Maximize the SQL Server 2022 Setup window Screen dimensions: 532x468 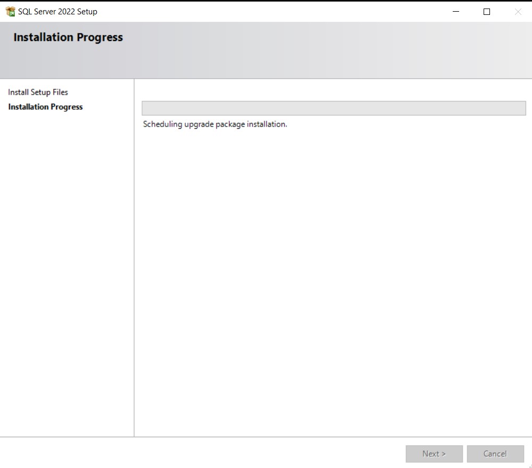pyautogui.click(x=487, y=12)
